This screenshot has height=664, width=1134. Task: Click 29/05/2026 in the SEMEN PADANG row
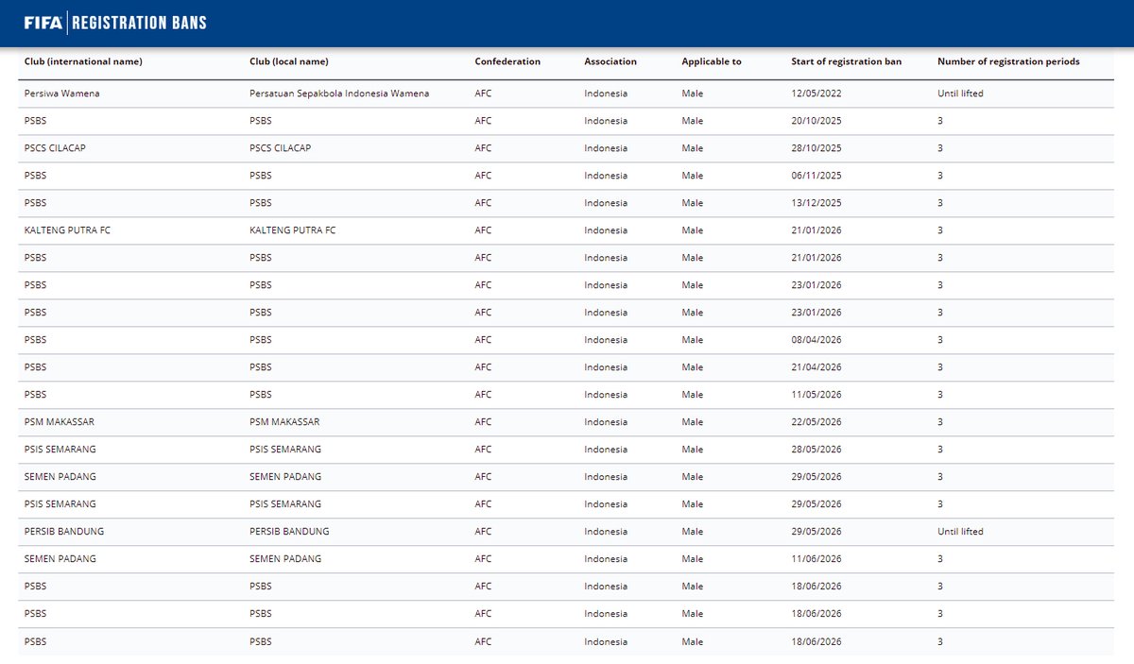pos(816,477)
